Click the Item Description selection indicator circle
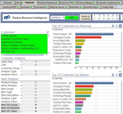 coord(36,95)
